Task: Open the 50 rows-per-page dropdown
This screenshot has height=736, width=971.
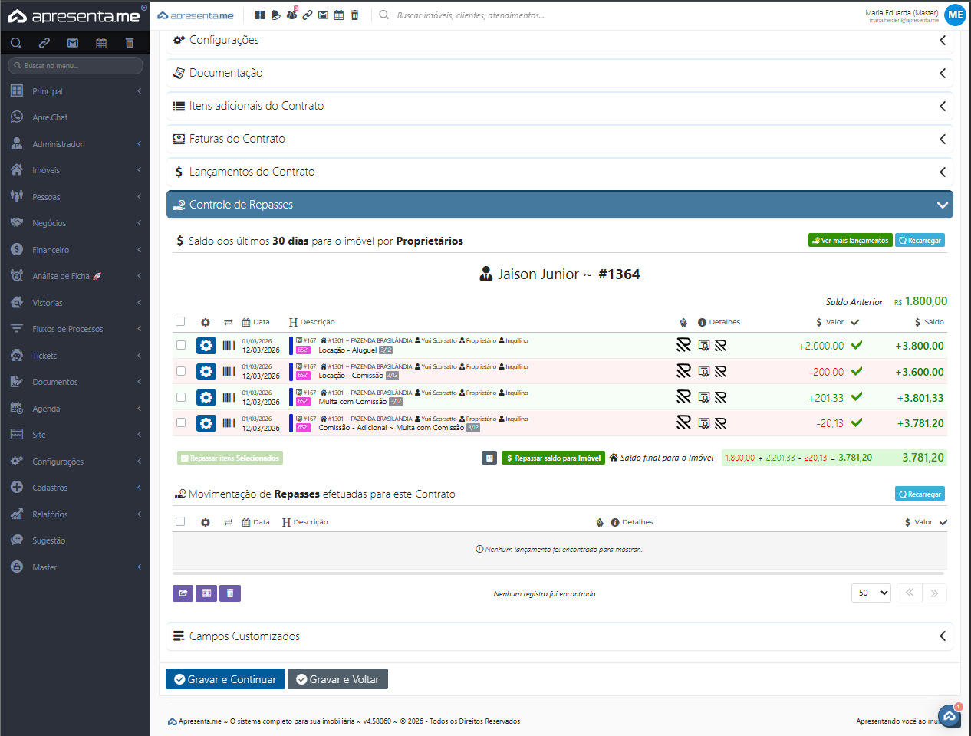Action: click(871, 593)
